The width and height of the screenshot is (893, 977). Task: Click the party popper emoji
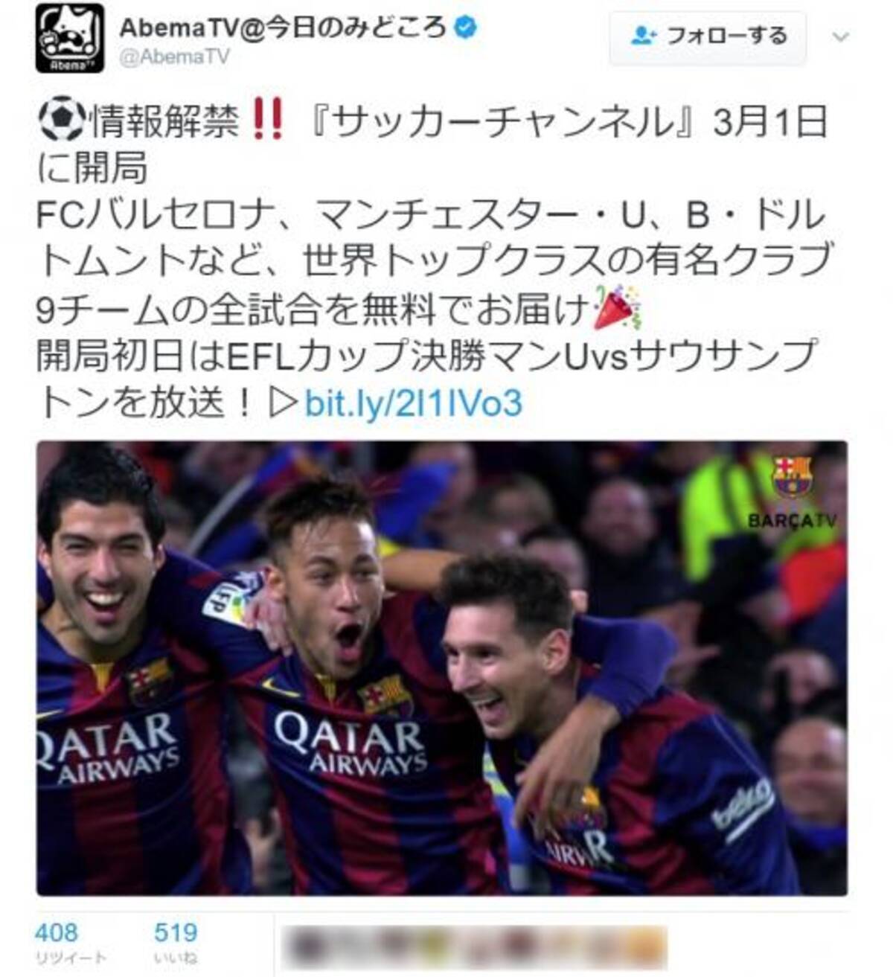616,307
